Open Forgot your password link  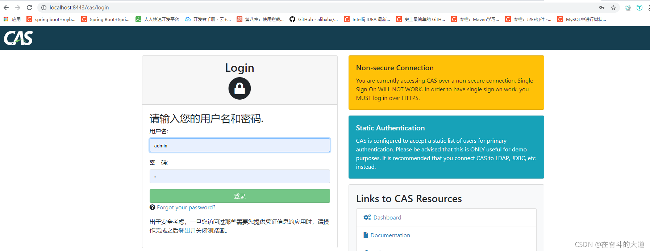click(186, 208)
